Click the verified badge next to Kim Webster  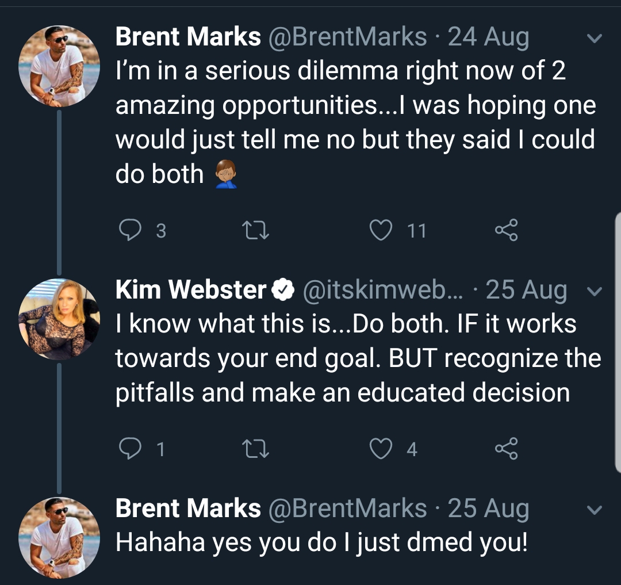point(283,290)
